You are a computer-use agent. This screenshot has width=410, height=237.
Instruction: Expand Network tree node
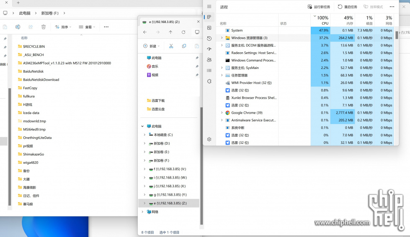(142, 212)
